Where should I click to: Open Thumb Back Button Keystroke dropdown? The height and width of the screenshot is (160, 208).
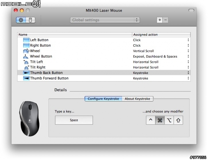click(x=188, y=73)
